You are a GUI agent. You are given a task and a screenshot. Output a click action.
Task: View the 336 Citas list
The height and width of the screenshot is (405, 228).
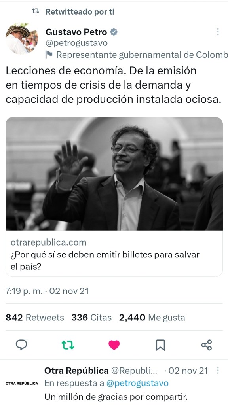tap(91, 318)
